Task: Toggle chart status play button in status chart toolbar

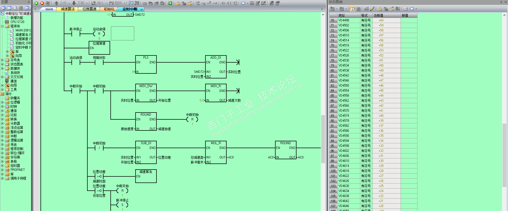Action: click(352, 9)
